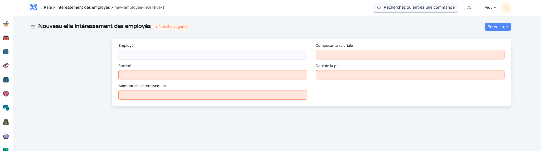Open the purple folder sidebar module
The width and height of the screenshot is (541, 151).
(x=6, y=136)
